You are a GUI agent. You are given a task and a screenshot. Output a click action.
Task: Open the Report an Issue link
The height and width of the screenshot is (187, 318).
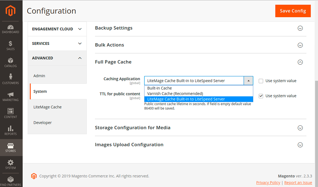tap(298, 183)
